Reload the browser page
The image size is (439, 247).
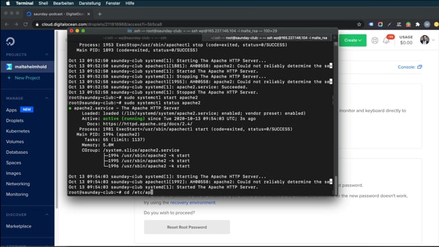click(x=26, y=24)
